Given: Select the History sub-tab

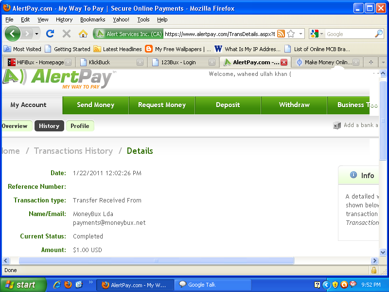Looking at the screenshot, I should [x=49, y=126].
